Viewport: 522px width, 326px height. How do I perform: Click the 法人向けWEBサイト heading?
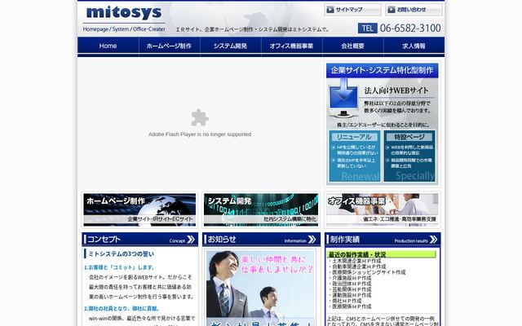click(396, 90)
